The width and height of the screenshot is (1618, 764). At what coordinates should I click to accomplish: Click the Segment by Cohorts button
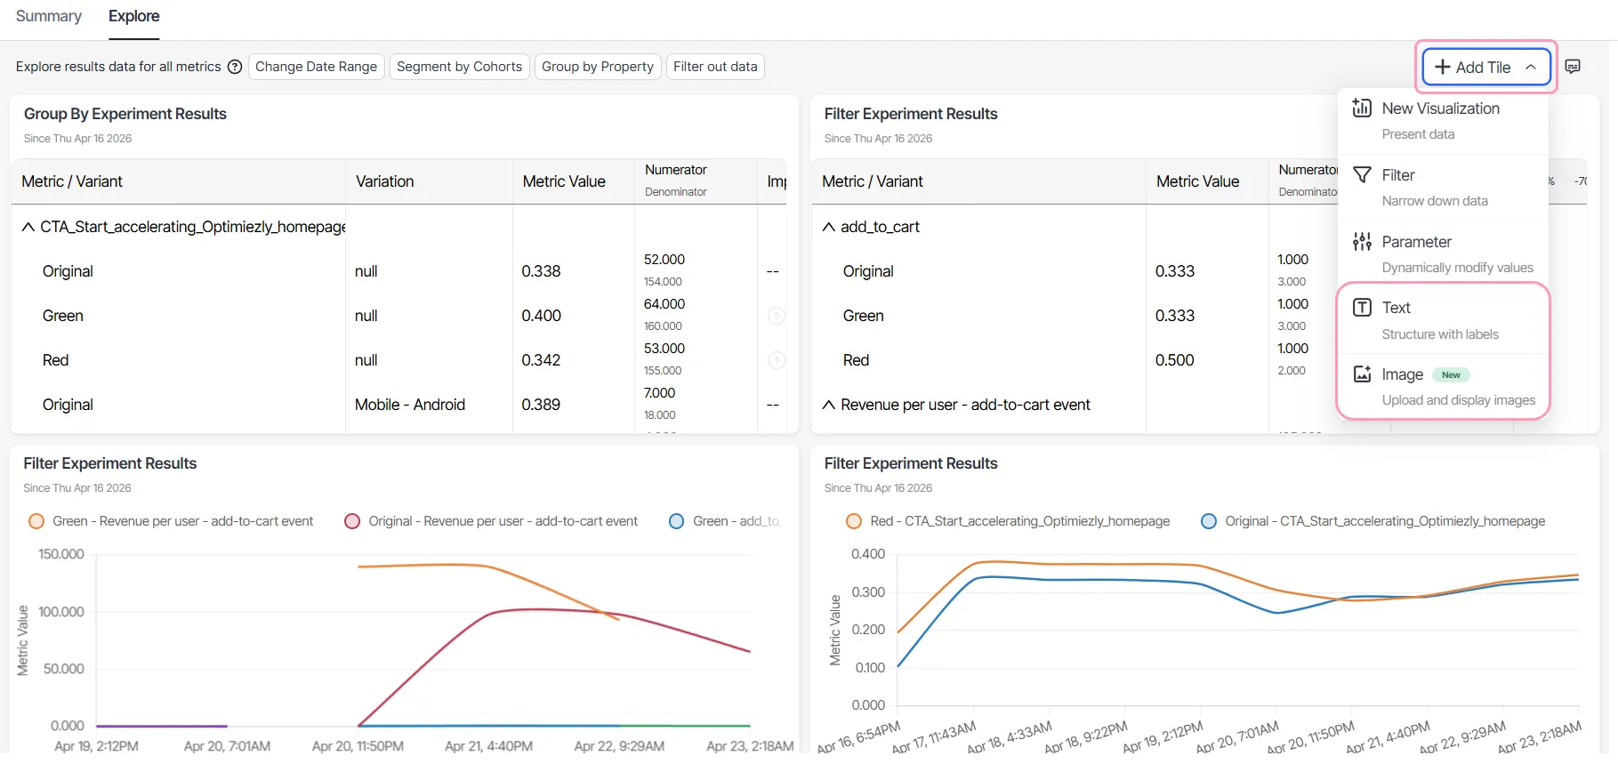click(x=459, y=67)
